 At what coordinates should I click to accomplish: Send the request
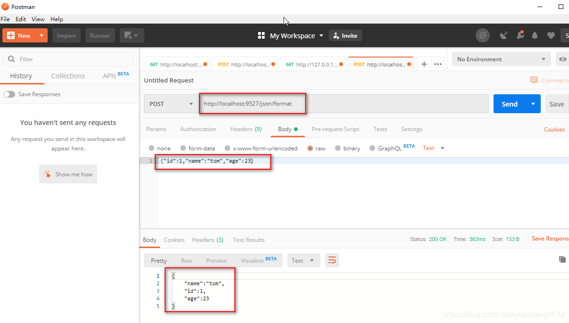coord(510,104)
